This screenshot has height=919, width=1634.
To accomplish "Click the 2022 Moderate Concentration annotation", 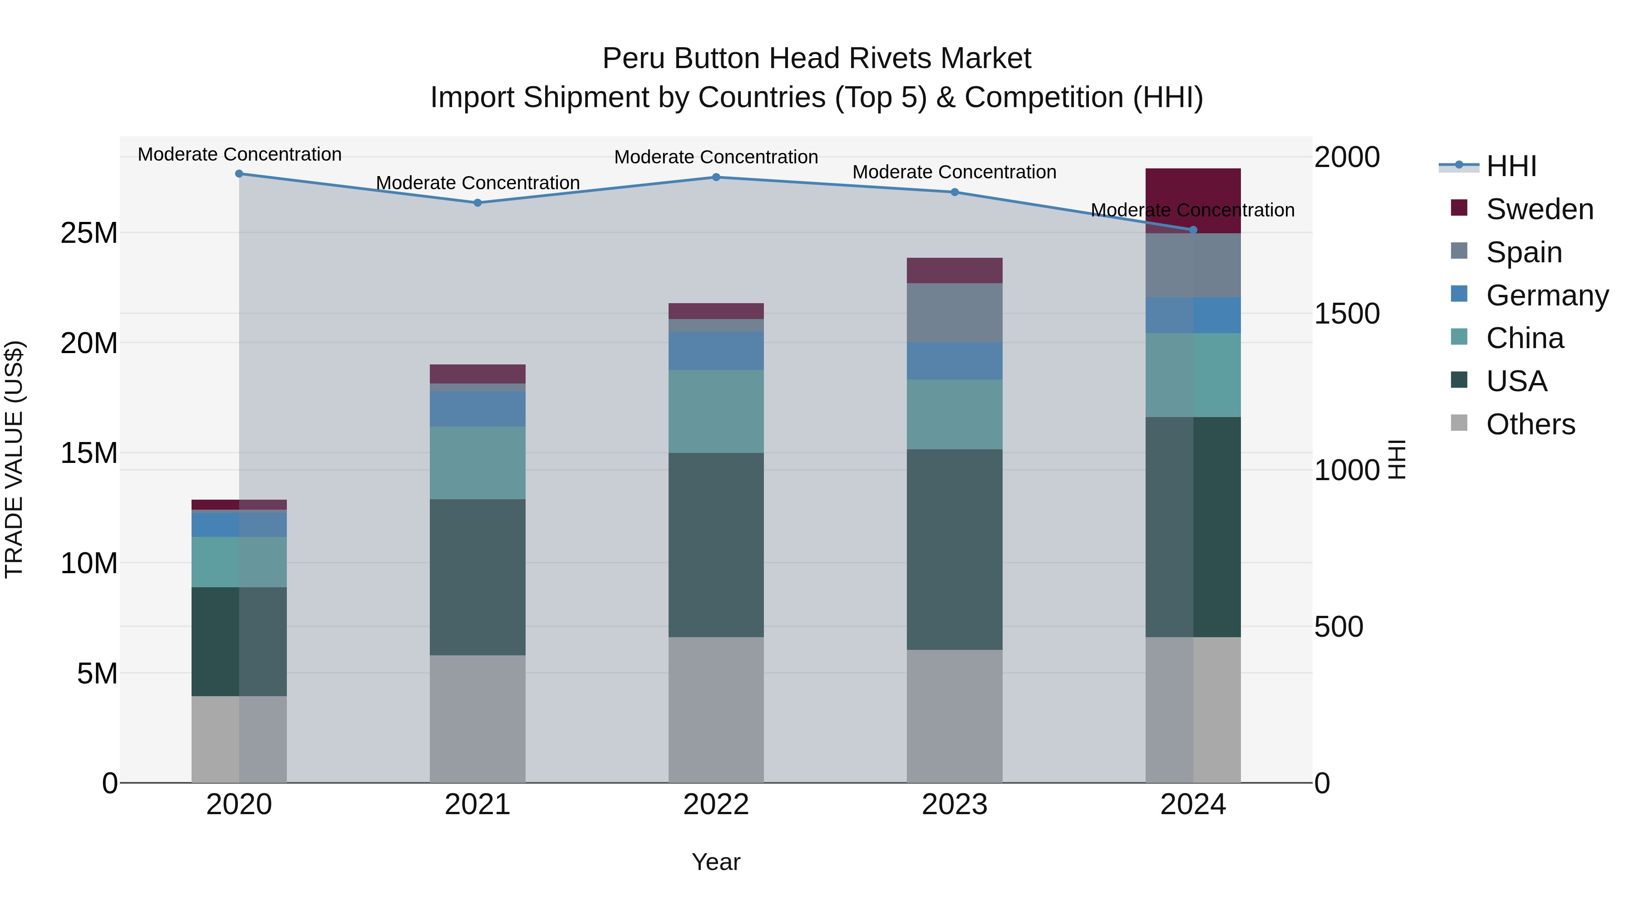I will [716, 157].
